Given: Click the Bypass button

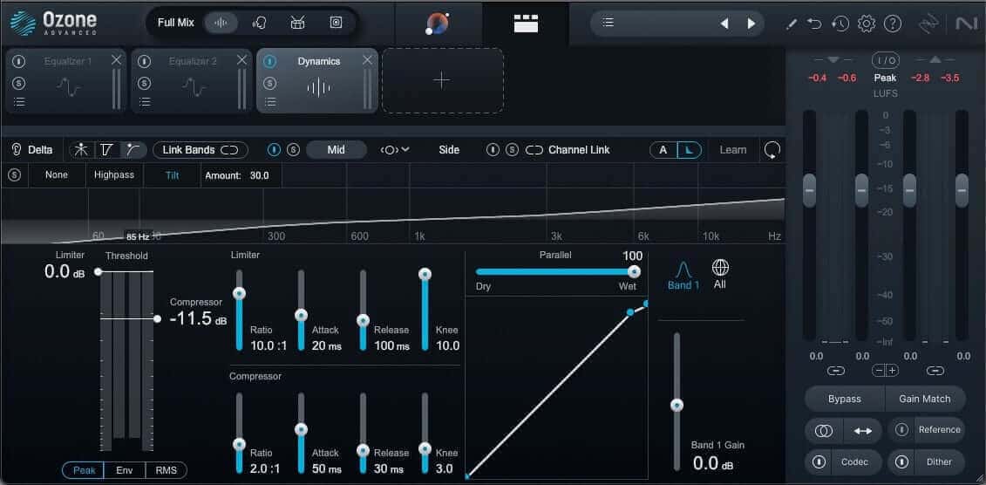Looking at the screenshot, I should tap(845, 399).
